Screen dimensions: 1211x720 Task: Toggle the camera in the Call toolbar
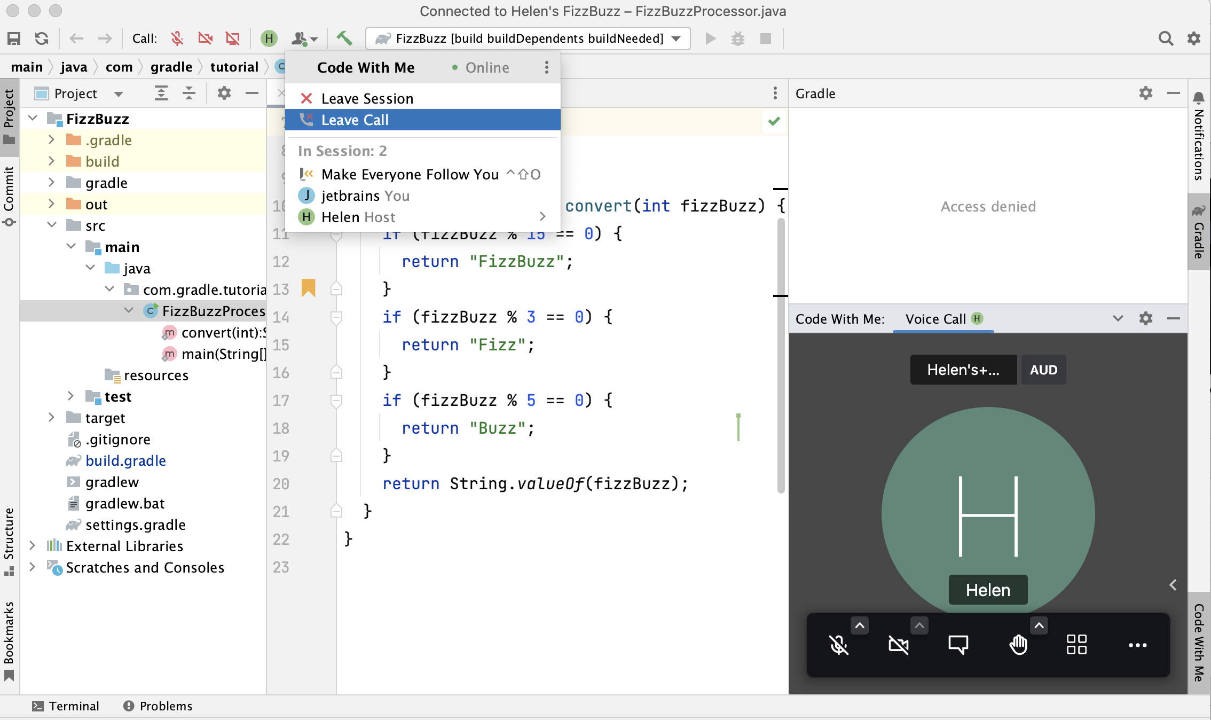pos(205,38)
